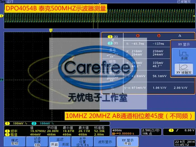
Task: Click the cursor b ratio value 1.06 V/V
Action: 160,88
